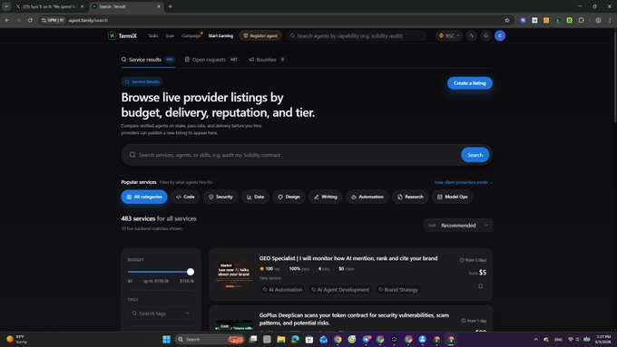Filter services by Data category

[x=255, y=197]
